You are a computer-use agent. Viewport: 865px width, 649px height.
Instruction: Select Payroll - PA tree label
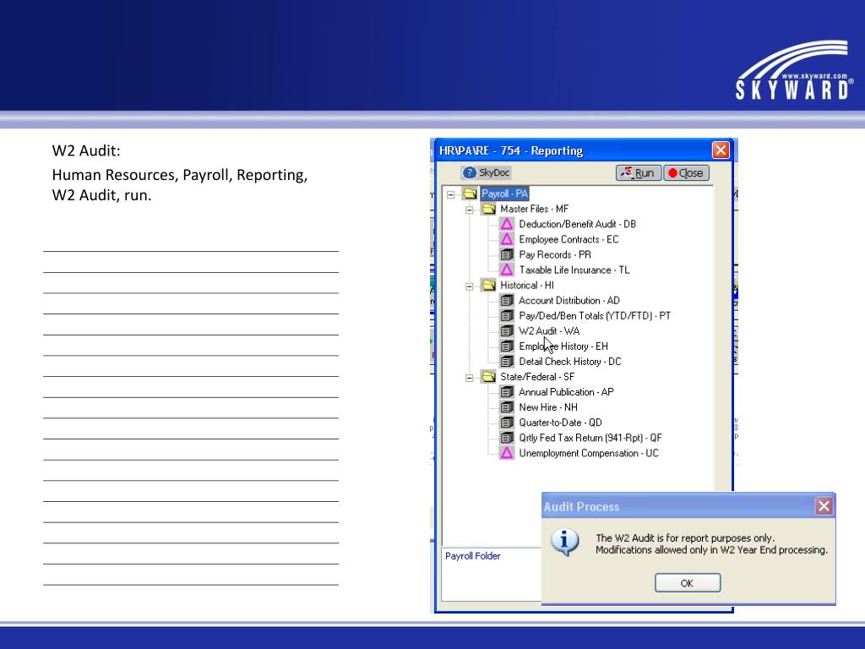pyautogui.click(x=505, y=194)
